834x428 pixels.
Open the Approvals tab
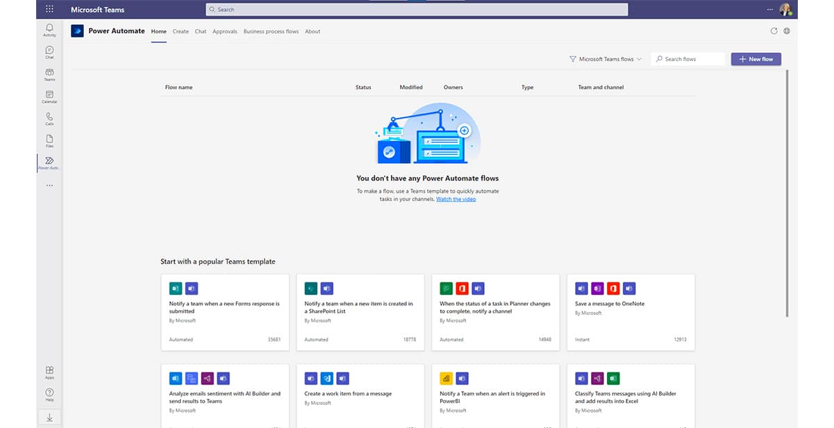click(x=225, y=31)
